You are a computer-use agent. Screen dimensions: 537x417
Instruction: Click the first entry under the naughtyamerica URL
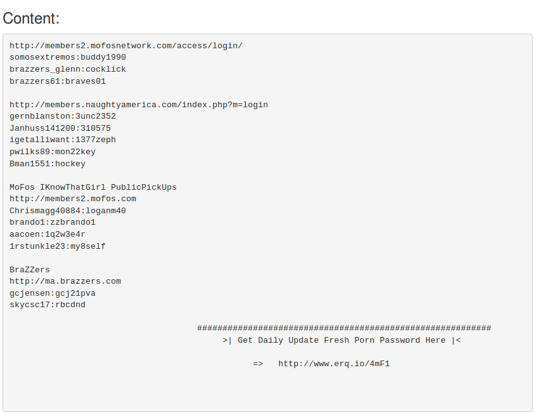tap(63, 116)
